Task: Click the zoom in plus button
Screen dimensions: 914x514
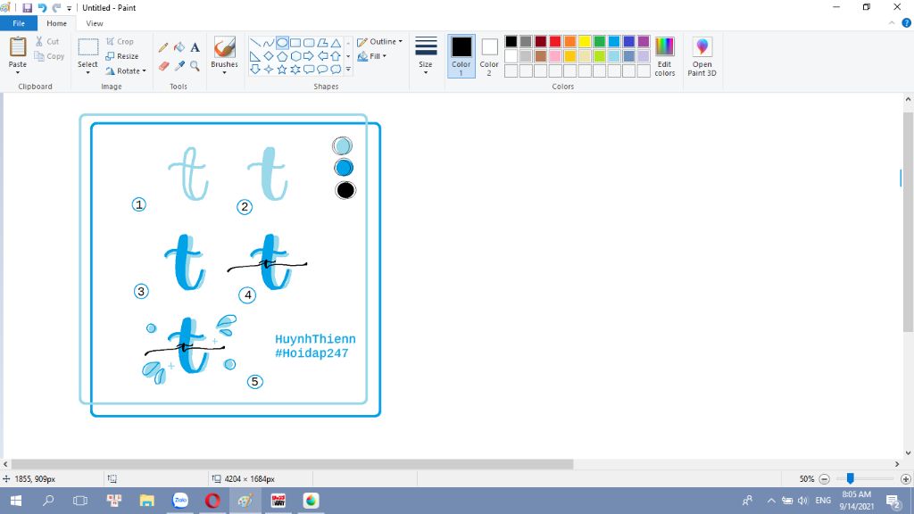Action: click(x=905, y=479)
